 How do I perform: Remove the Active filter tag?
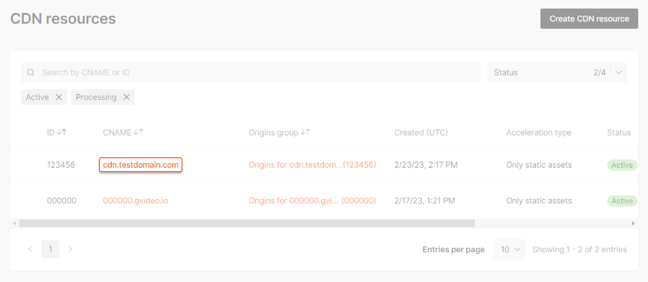tap(59, 97)
